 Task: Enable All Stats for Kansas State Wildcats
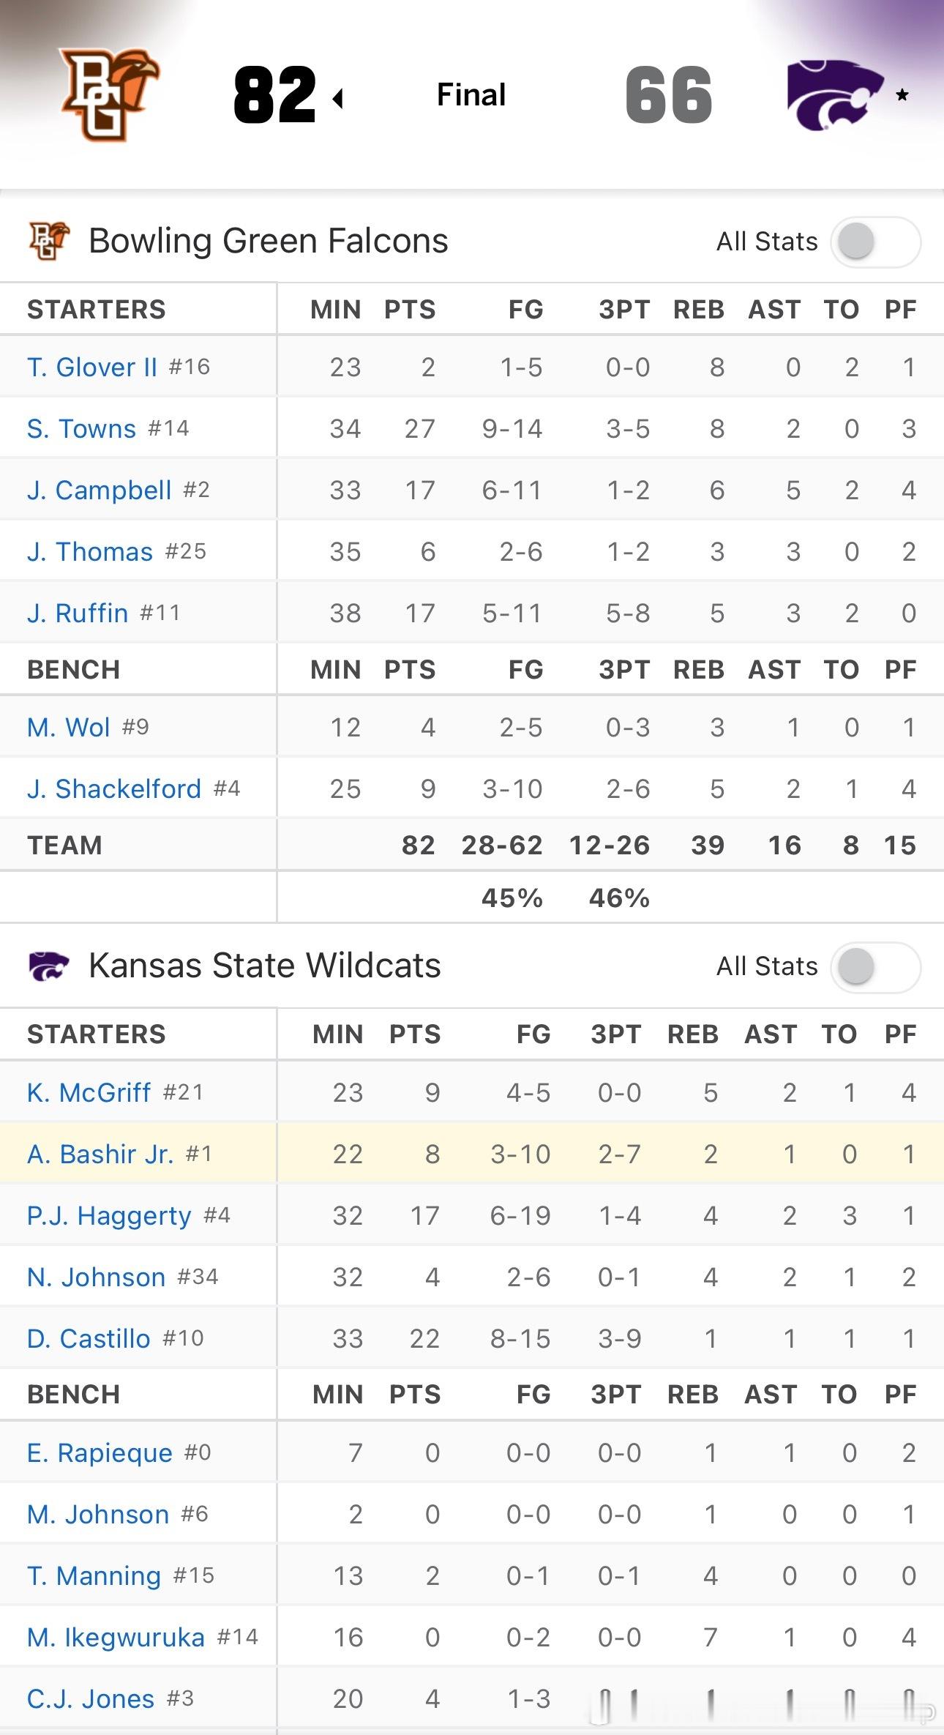(x=875, y=966)
